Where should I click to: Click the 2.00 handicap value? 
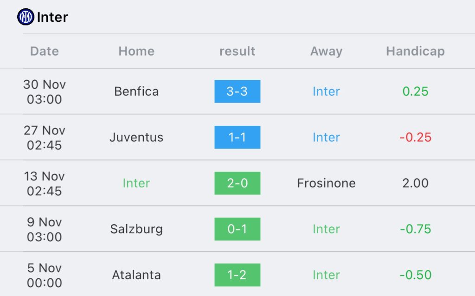tap(415, 183)
